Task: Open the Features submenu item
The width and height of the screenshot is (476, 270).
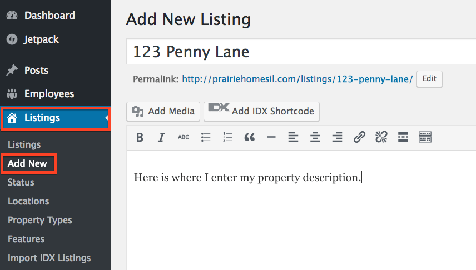Action: pyautogui.click(x=26, y=239)
